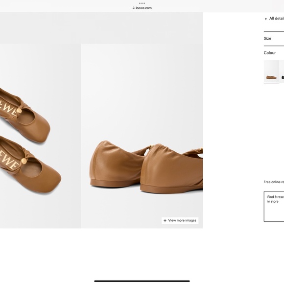Select the black colour swatch thumbnail
This screenshot has width=284, height=284.
click(282, 71)
